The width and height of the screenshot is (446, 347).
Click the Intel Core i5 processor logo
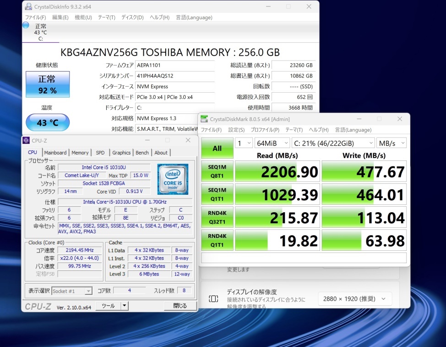point(173,179)
